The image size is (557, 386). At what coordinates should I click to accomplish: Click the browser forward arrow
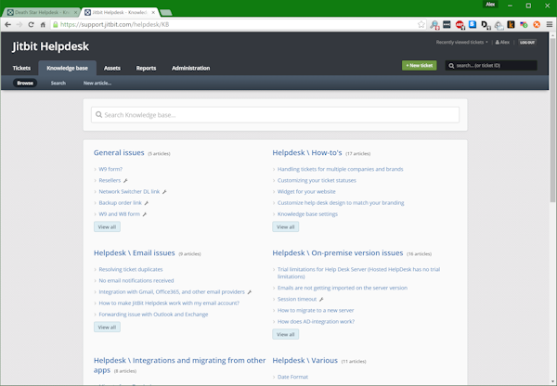pos(19,24)
